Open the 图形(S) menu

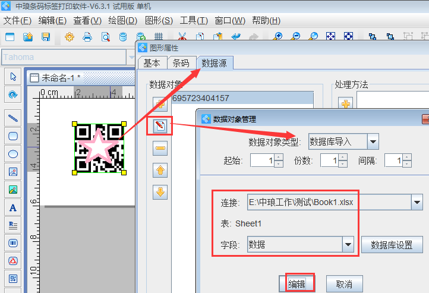(x=159, y=21)
